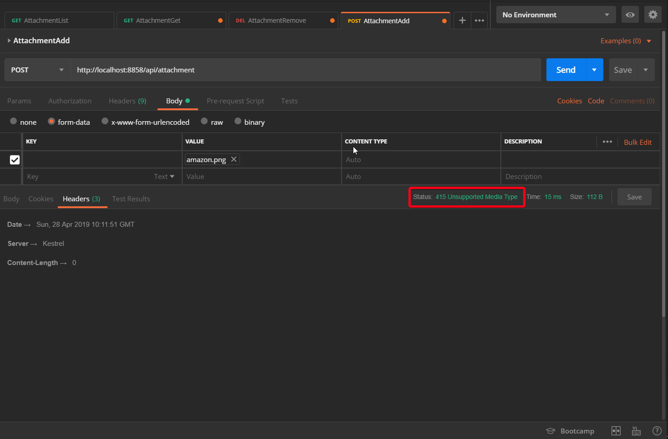
Task: Select the binary body type radio
Action: click(x=238, y=121)
